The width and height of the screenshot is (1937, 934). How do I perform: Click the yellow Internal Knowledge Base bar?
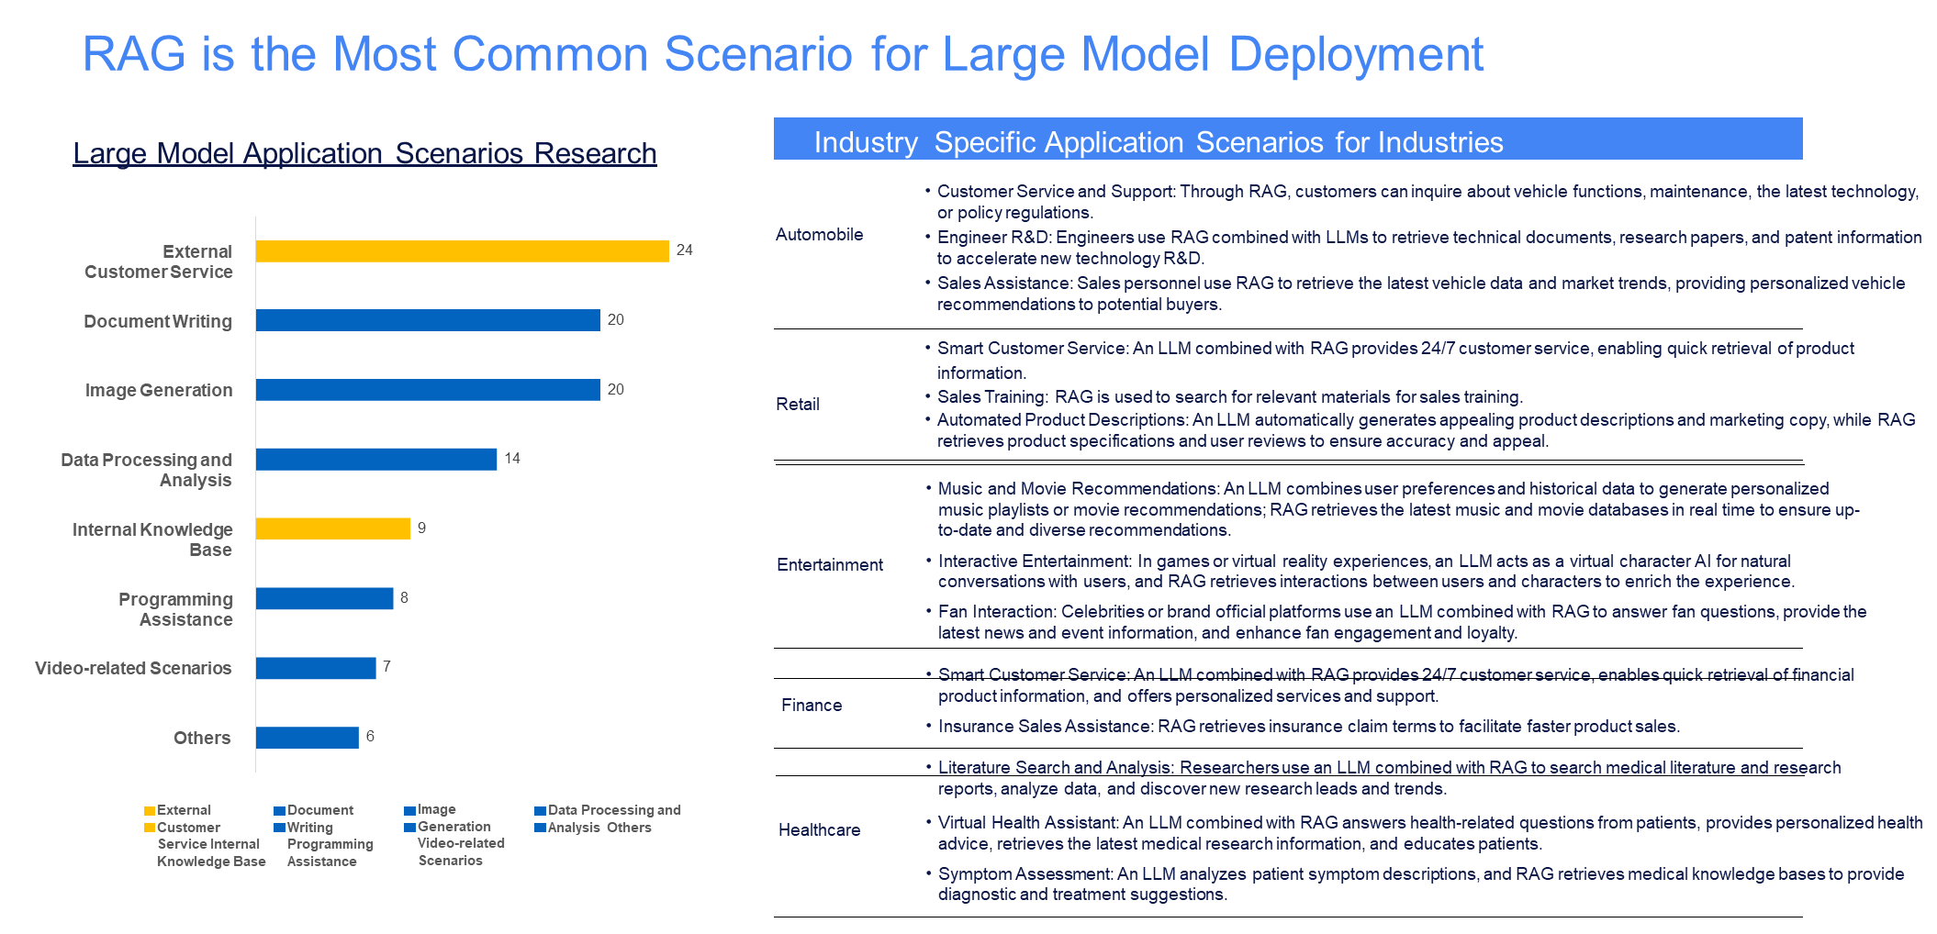333,528
